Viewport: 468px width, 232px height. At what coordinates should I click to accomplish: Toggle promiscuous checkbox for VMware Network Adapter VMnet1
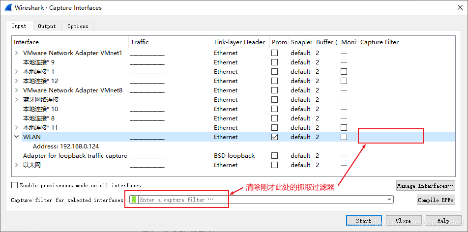point(274,53)
